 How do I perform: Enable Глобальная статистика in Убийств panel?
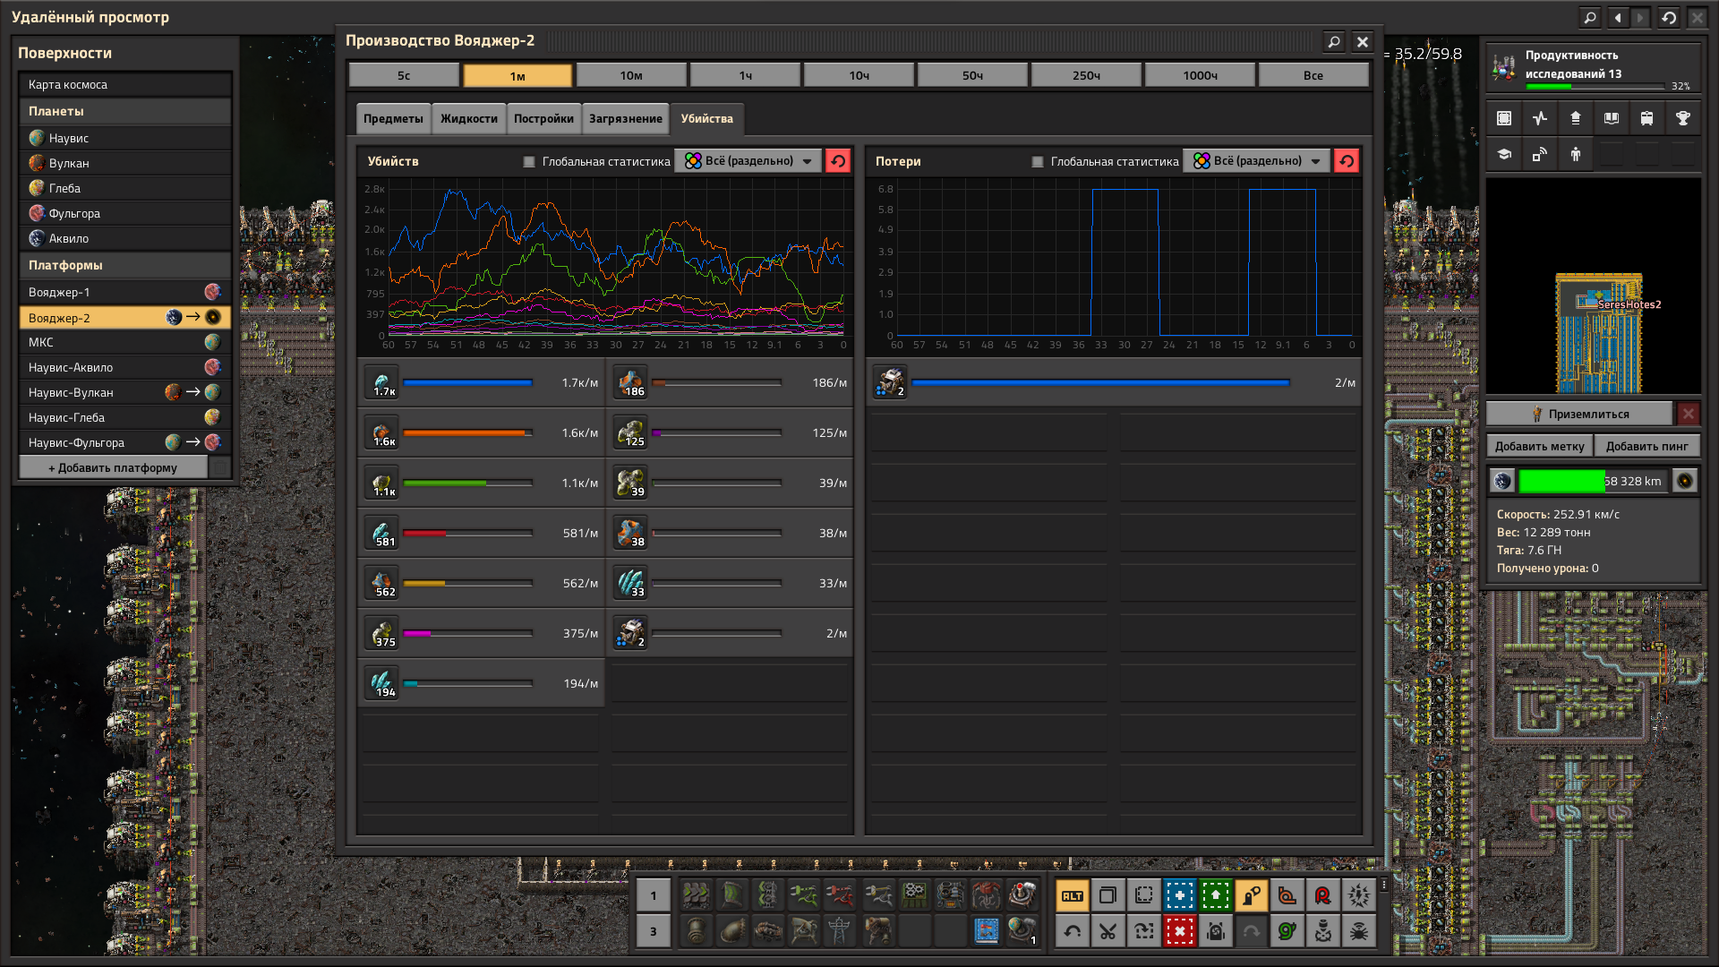pos(529,162)
